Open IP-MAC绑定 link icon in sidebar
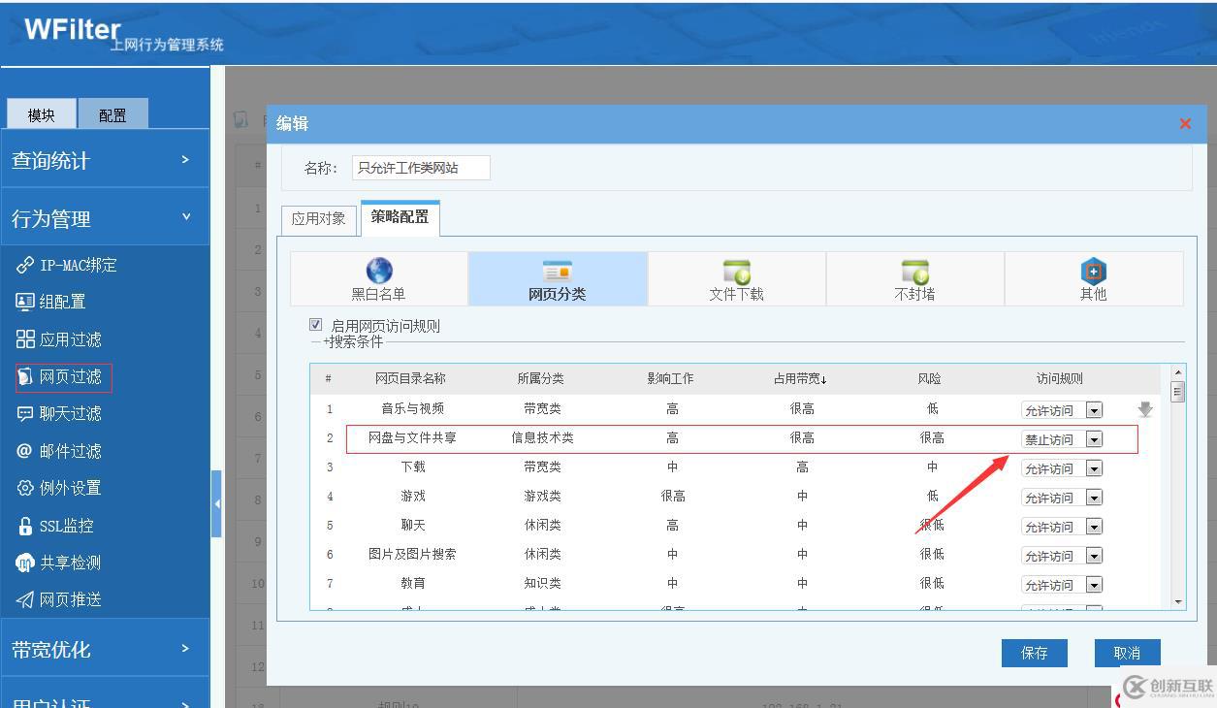This screenshot has width=1217, height=708. pyautogui.click(x=25, y=265)
